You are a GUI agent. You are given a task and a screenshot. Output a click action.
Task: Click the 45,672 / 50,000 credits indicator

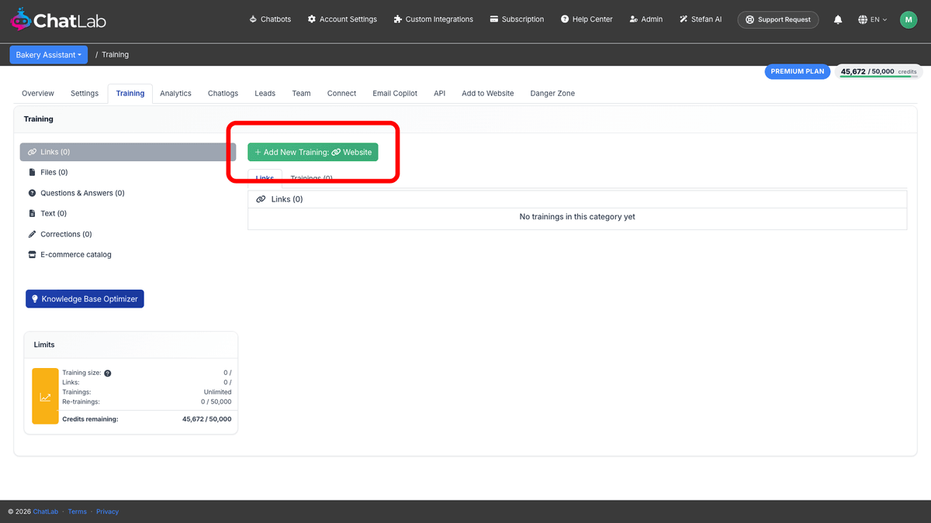879,71
